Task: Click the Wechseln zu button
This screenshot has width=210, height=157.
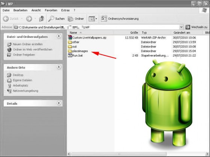Action: point(196,27)
